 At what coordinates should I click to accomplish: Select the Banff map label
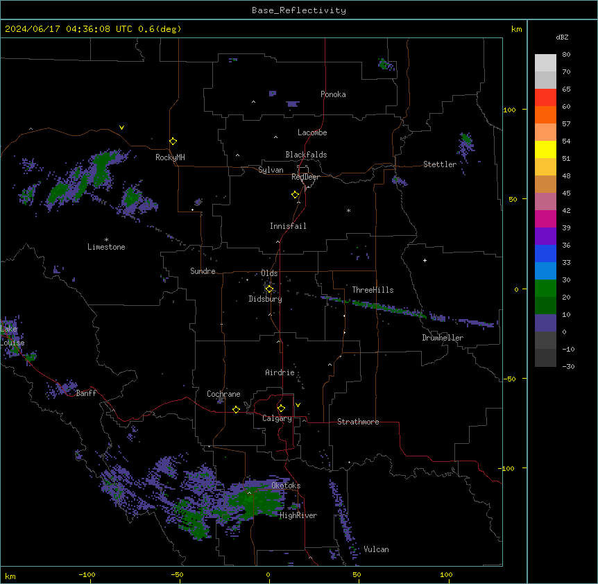pyautogui.click(x=86, y=393)
